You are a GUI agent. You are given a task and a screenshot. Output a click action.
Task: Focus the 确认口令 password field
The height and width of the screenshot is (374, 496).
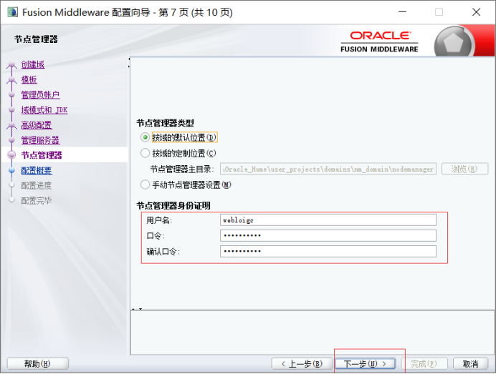coord(328,251)
